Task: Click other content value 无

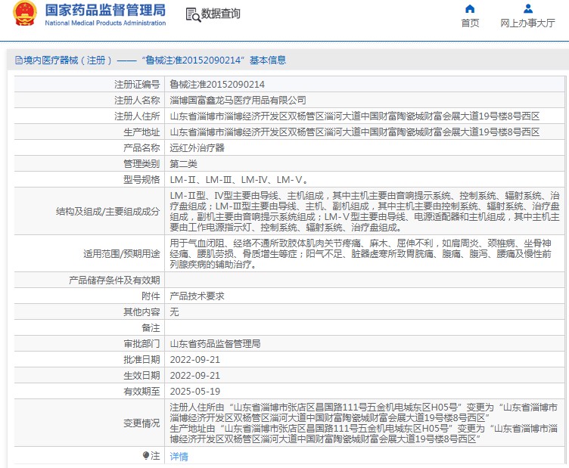Action: 174,312
